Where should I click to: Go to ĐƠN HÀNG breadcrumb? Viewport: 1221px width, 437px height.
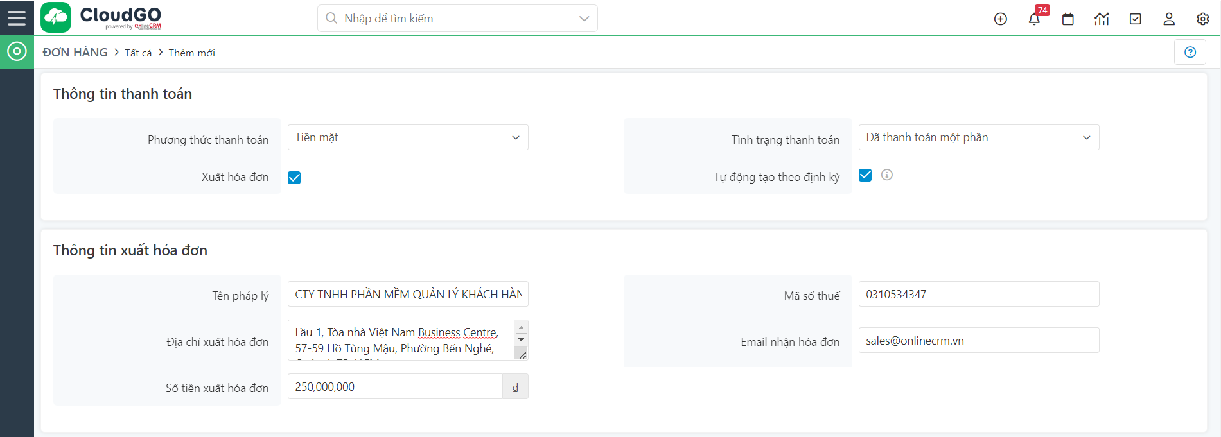coord(75,53)
